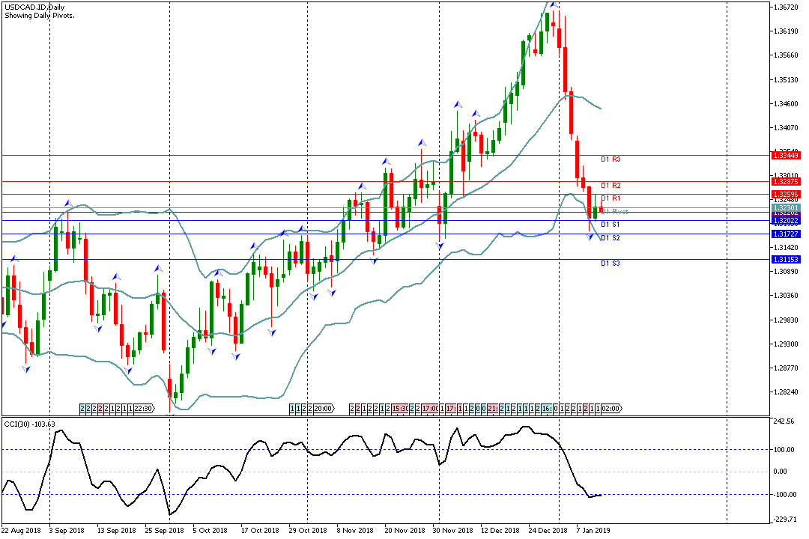
Task: Click the 1.29300 price axis value
Action: click(x=786, y=344)
